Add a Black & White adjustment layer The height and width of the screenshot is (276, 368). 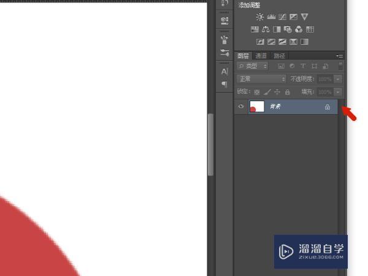[277, 29]
